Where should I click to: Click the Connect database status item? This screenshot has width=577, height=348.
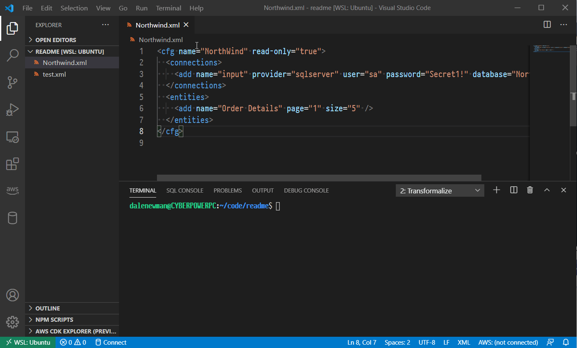tap(111, 343)
